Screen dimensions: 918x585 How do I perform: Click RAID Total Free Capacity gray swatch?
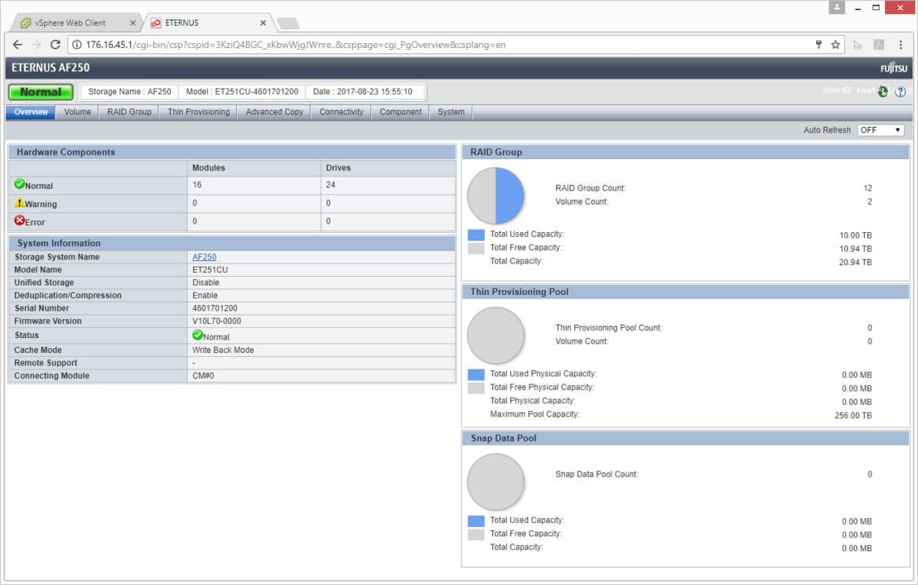[476, 249]
